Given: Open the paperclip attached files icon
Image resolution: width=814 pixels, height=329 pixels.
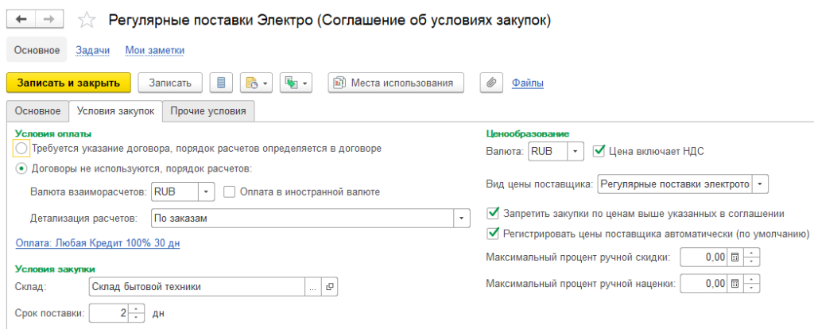Looking at the screenshot, I should [492, 82].
